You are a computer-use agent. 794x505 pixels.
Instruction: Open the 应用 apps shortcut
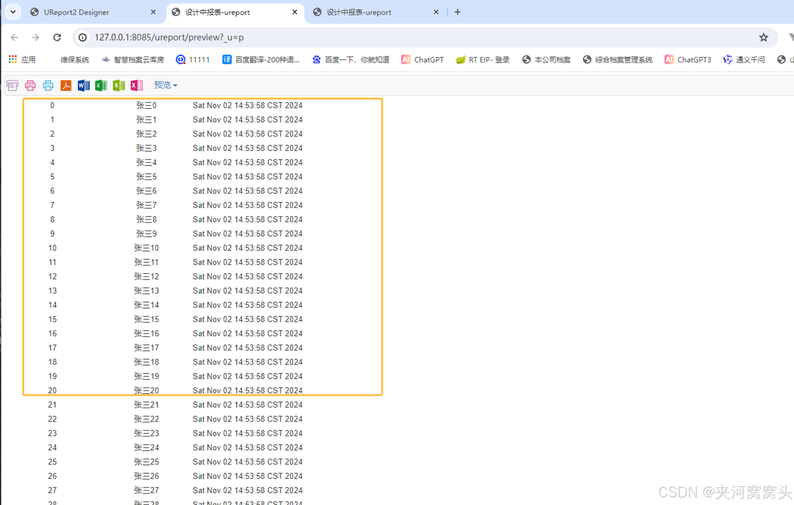pos(22,60)
